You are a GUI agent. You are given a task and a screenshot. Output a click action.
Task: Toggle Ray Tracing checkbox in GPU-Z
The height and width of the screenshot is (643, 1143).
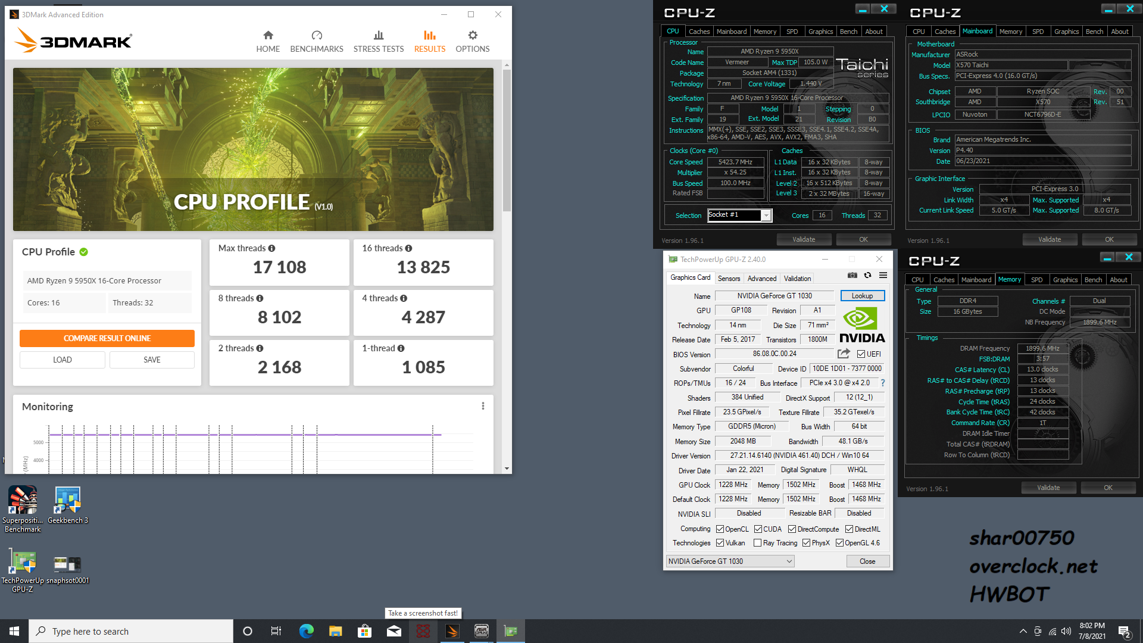(757, 543)
